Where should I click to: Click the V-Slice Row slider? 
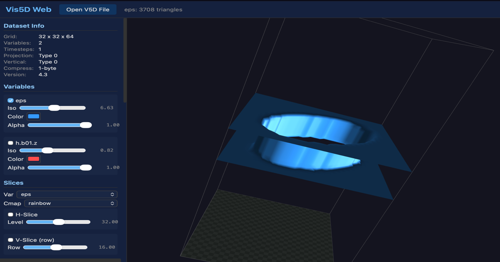tap(55, 247)
